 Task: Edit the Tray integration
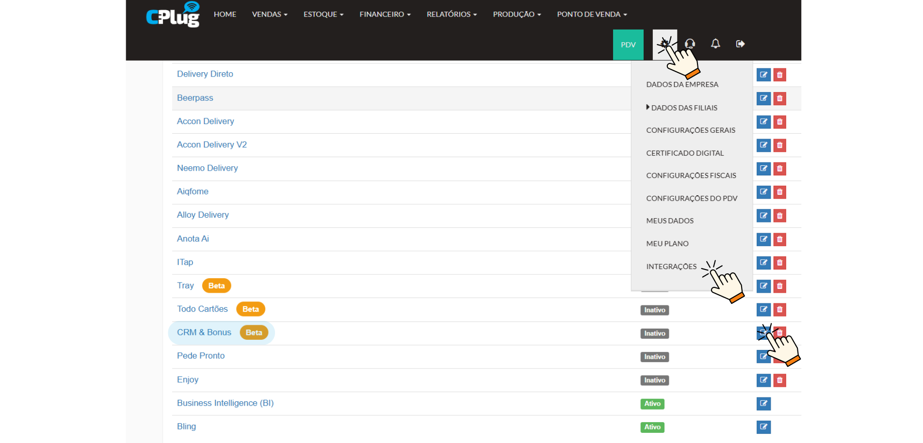tap(763, 286)
